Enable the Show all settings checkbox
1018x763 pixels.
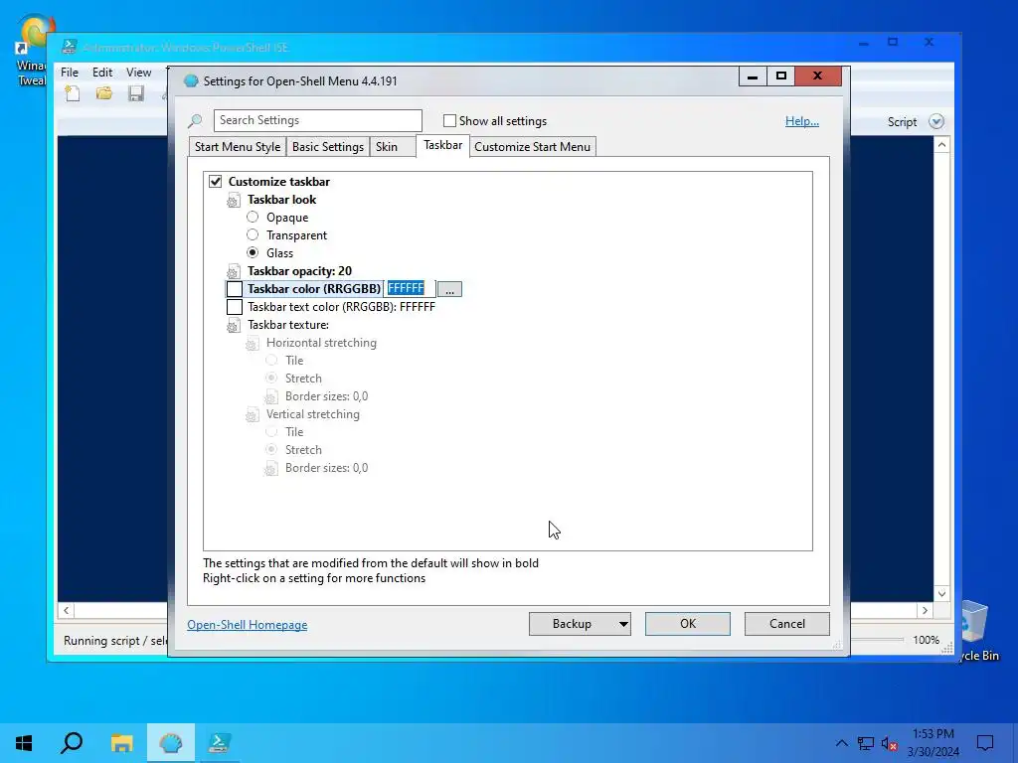(x=449, y=120)
